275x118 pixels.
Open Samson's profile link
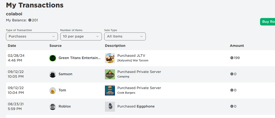coord(66,74)
